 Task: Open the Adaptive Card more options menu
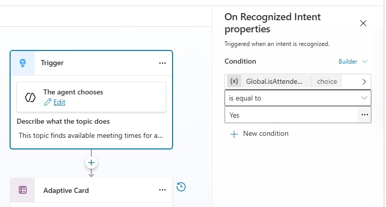(x=162, y=190)
